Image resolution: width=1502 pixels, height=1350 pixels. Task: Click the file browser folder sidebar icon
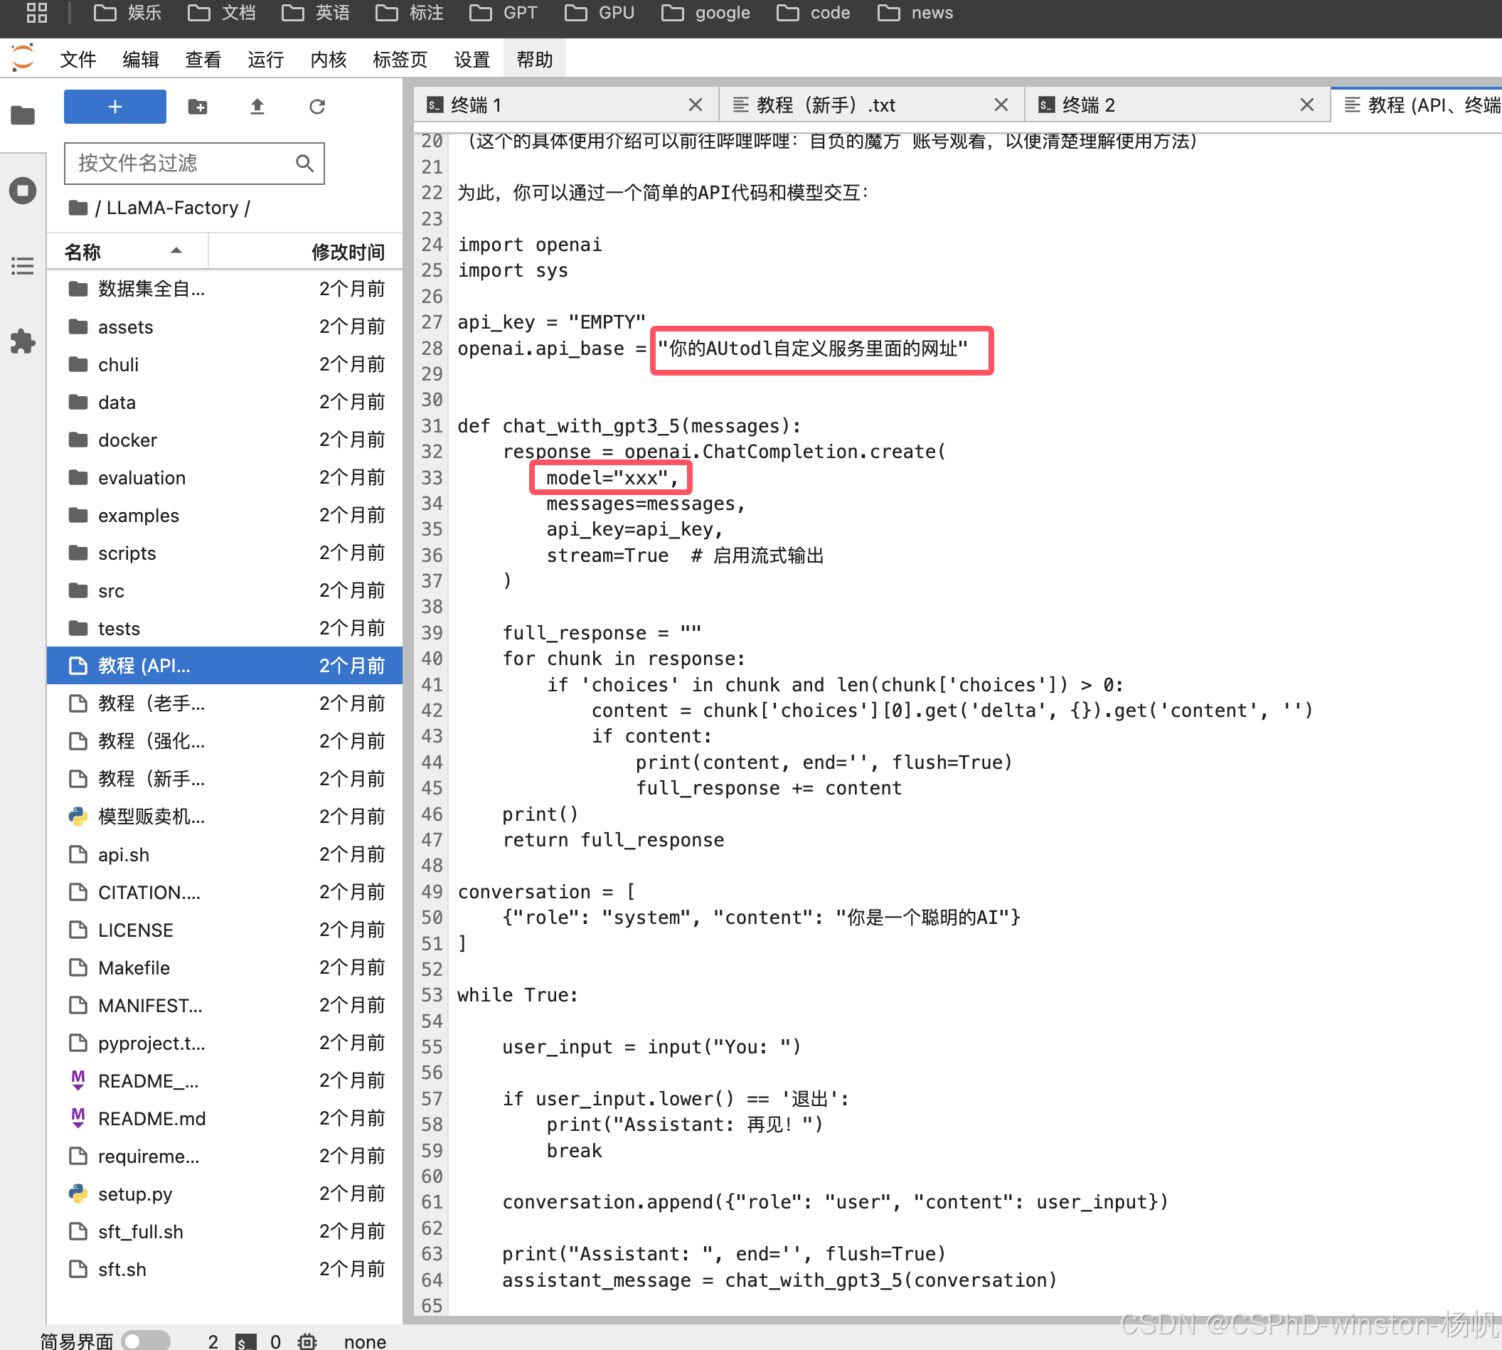coord(23,115)
